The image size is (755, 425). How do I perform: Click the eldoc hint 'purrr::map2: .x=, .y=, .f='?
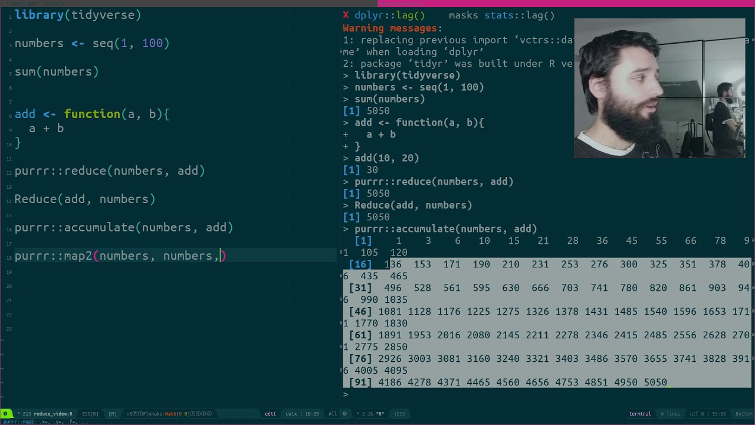tap(45, 421)
